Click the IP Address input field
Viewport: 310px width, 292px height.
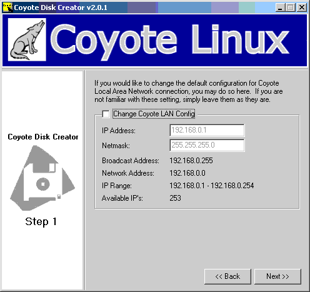coord(207,130)
